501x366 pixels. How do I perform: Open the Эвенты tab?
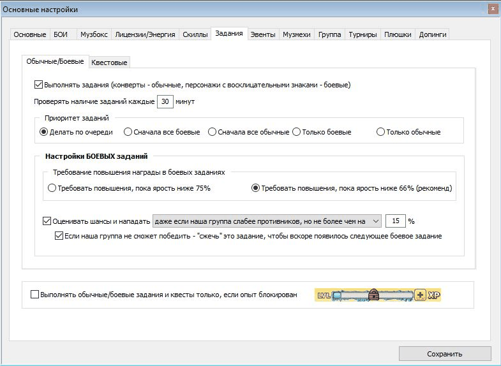coord(263,34)
